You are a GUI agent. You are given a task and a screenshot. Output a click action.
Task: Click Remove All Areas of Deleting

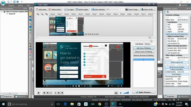(x=144, y=55)
